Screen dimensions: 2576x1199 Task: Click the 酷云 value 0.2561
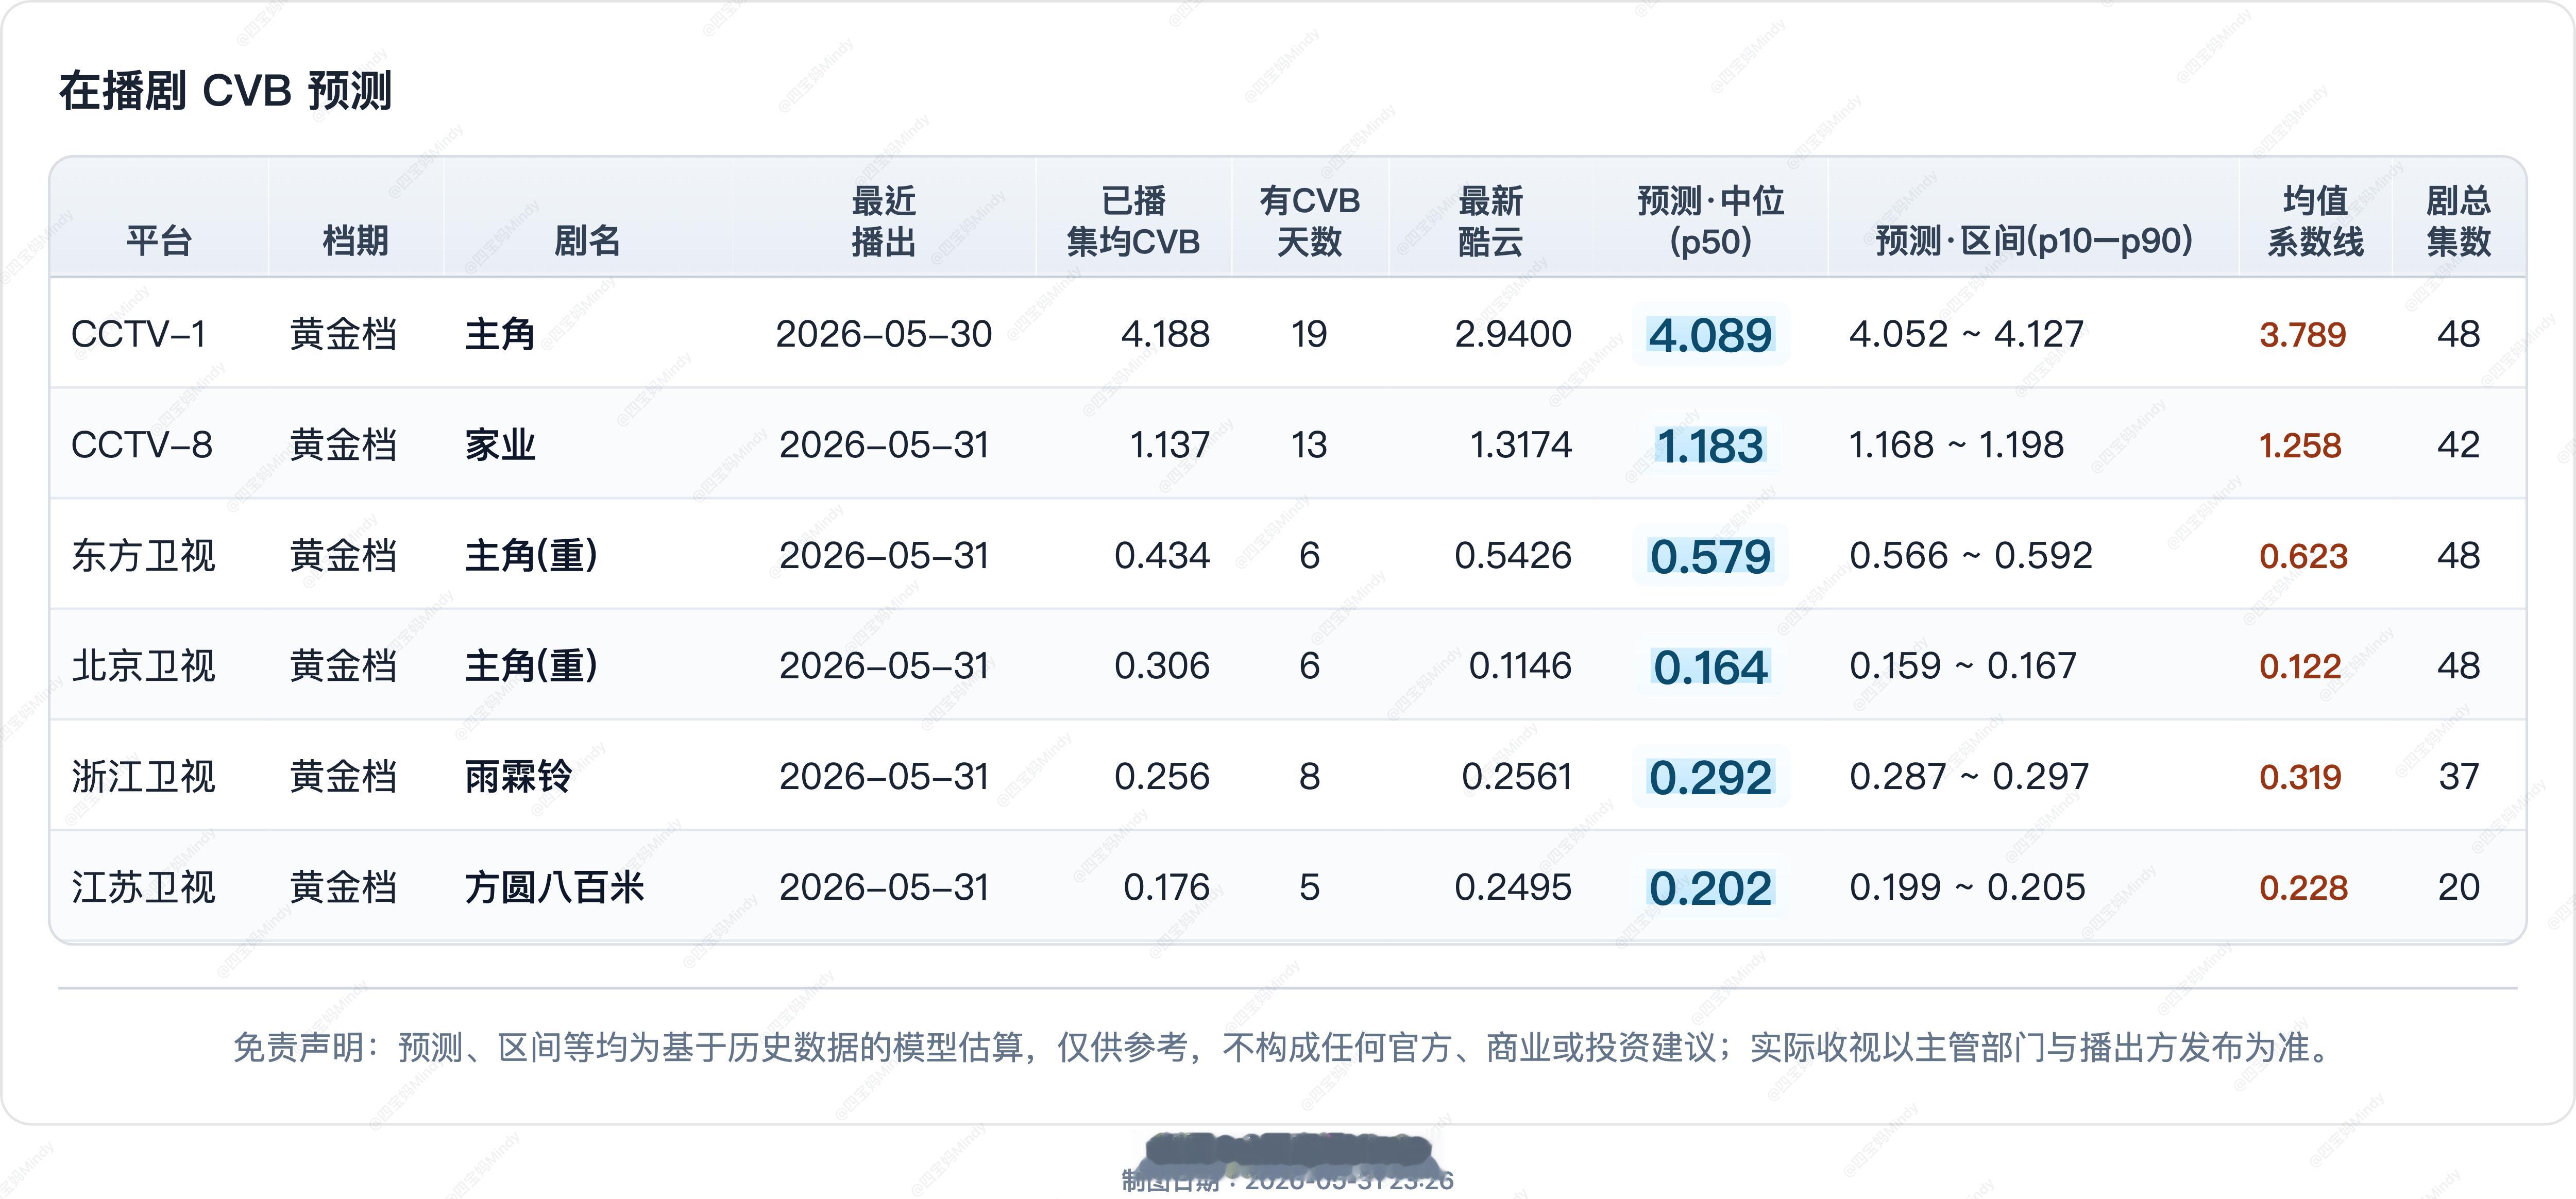pos(1517,777)
